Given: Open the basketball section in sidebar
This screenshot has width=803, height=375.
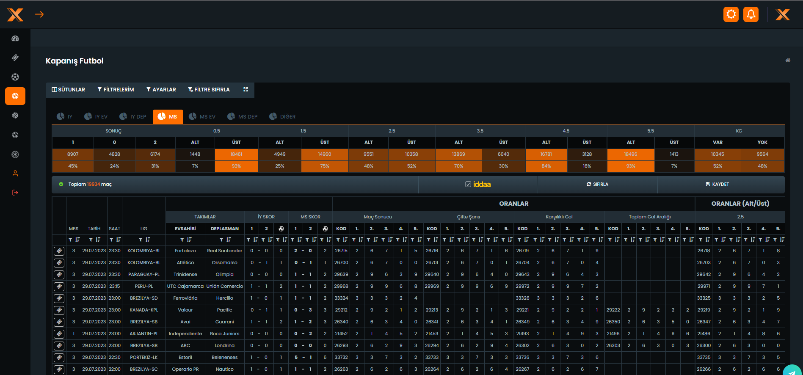Looking at the screenshot, I should [x=15, y=116].
